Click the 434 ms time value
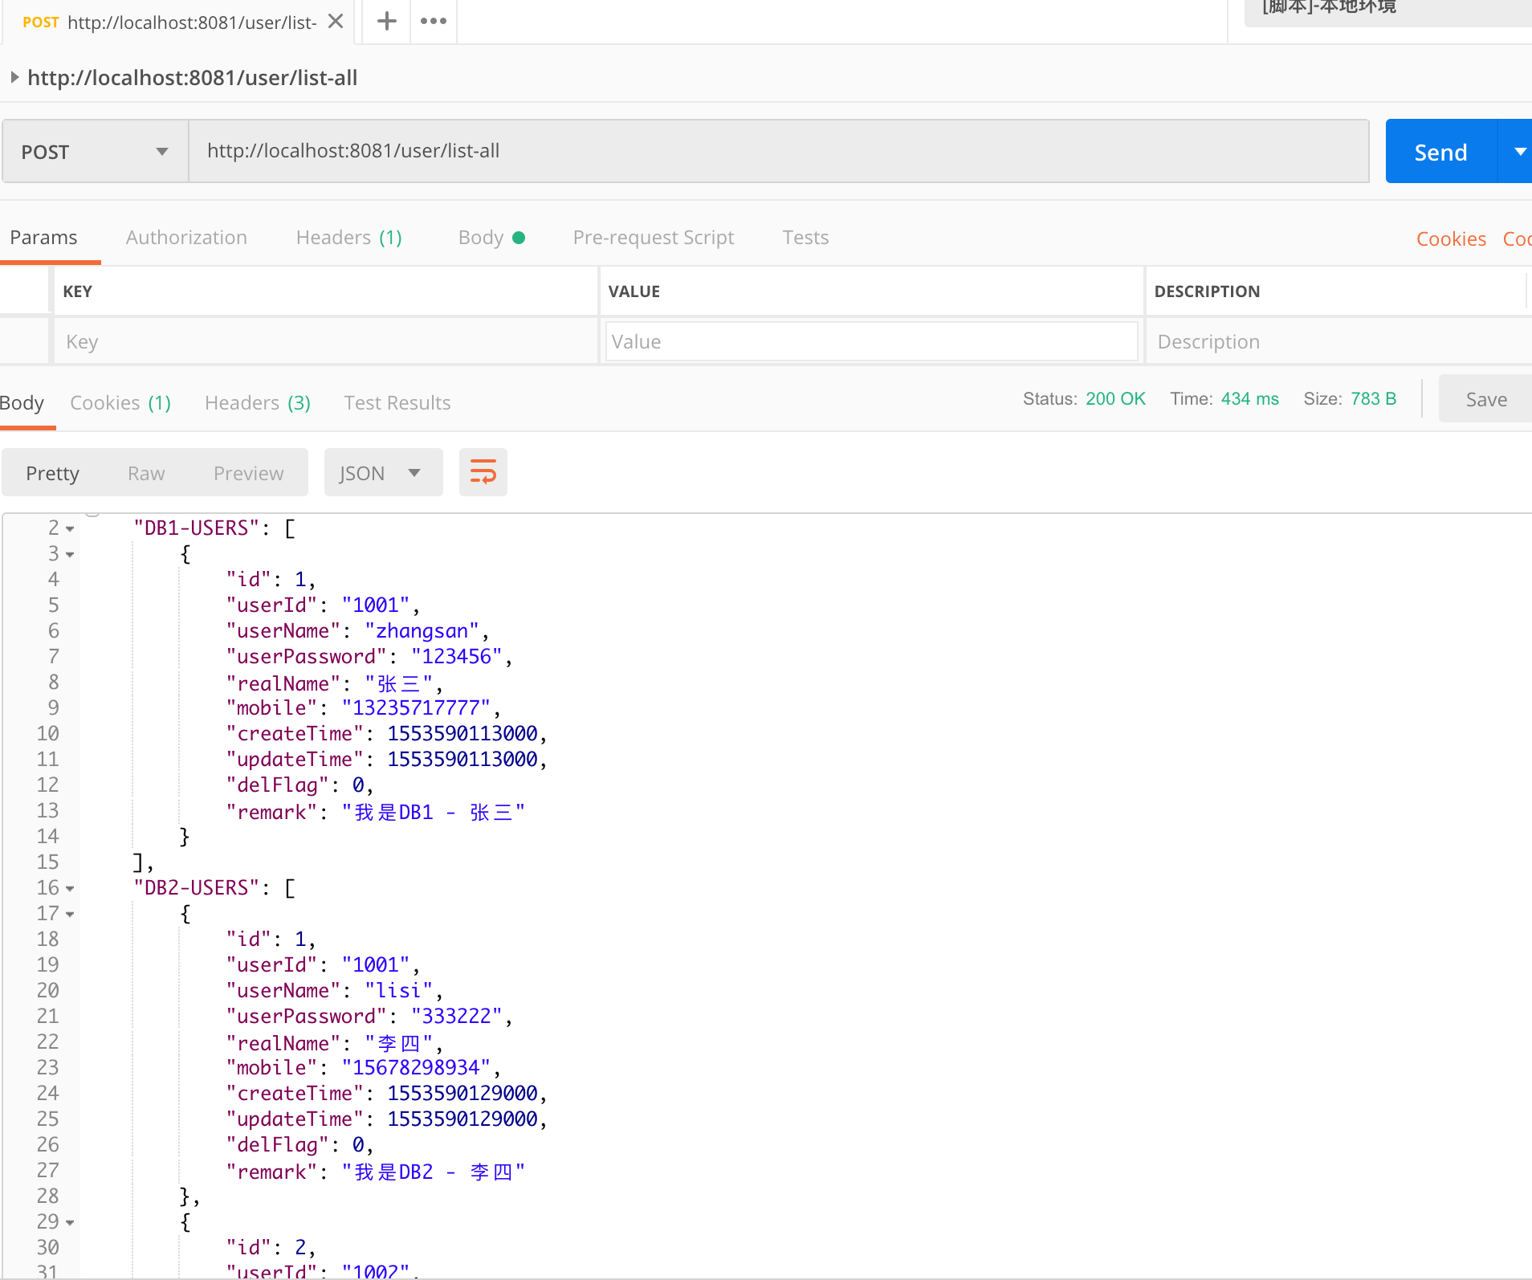Screen dimensions: 1532x1280 (x=1249, y=399)
